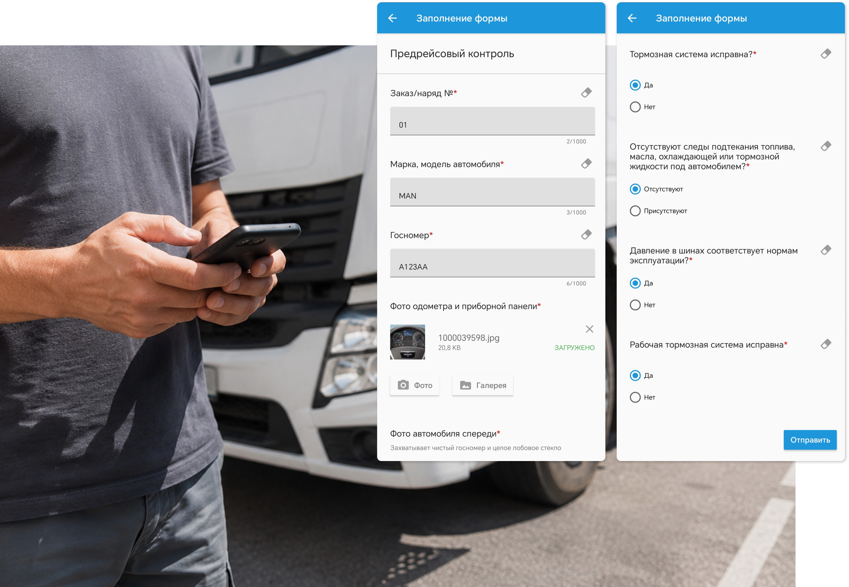Tap the Фото camera button

click(x=415, y=385)
